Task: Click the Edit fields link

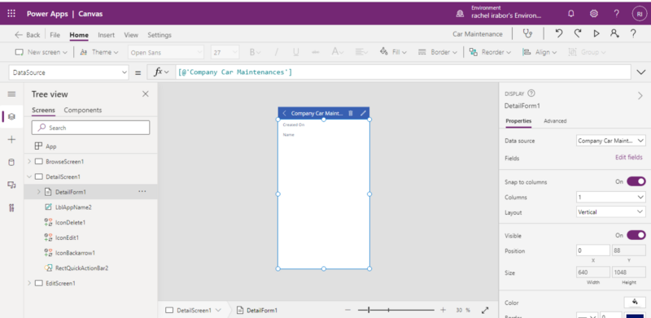Action: [x=628, y=157]
